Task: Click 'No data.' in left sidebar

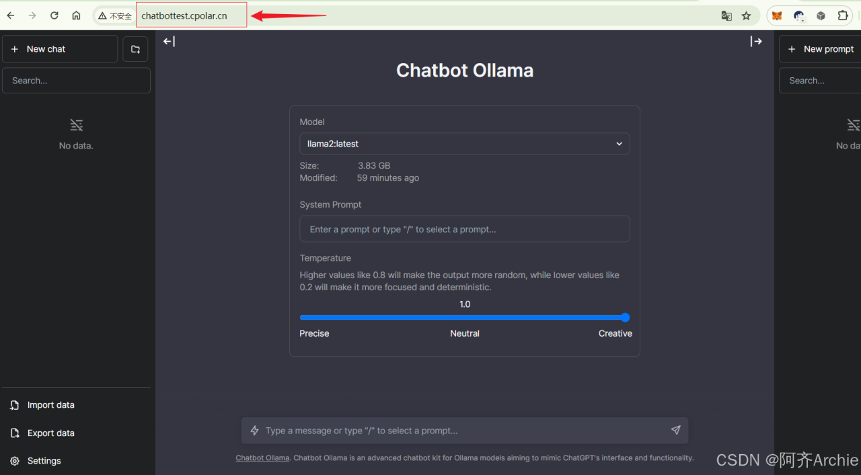Action: pos(76,146)
